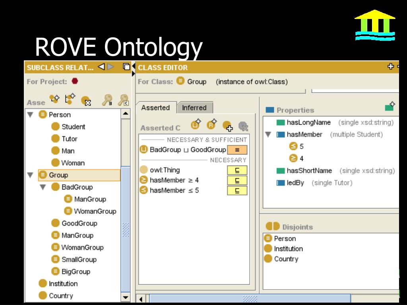407x305 pixels.
Task: Select the hasMember ≥ 4 condition
Action: tap(169, 180)
